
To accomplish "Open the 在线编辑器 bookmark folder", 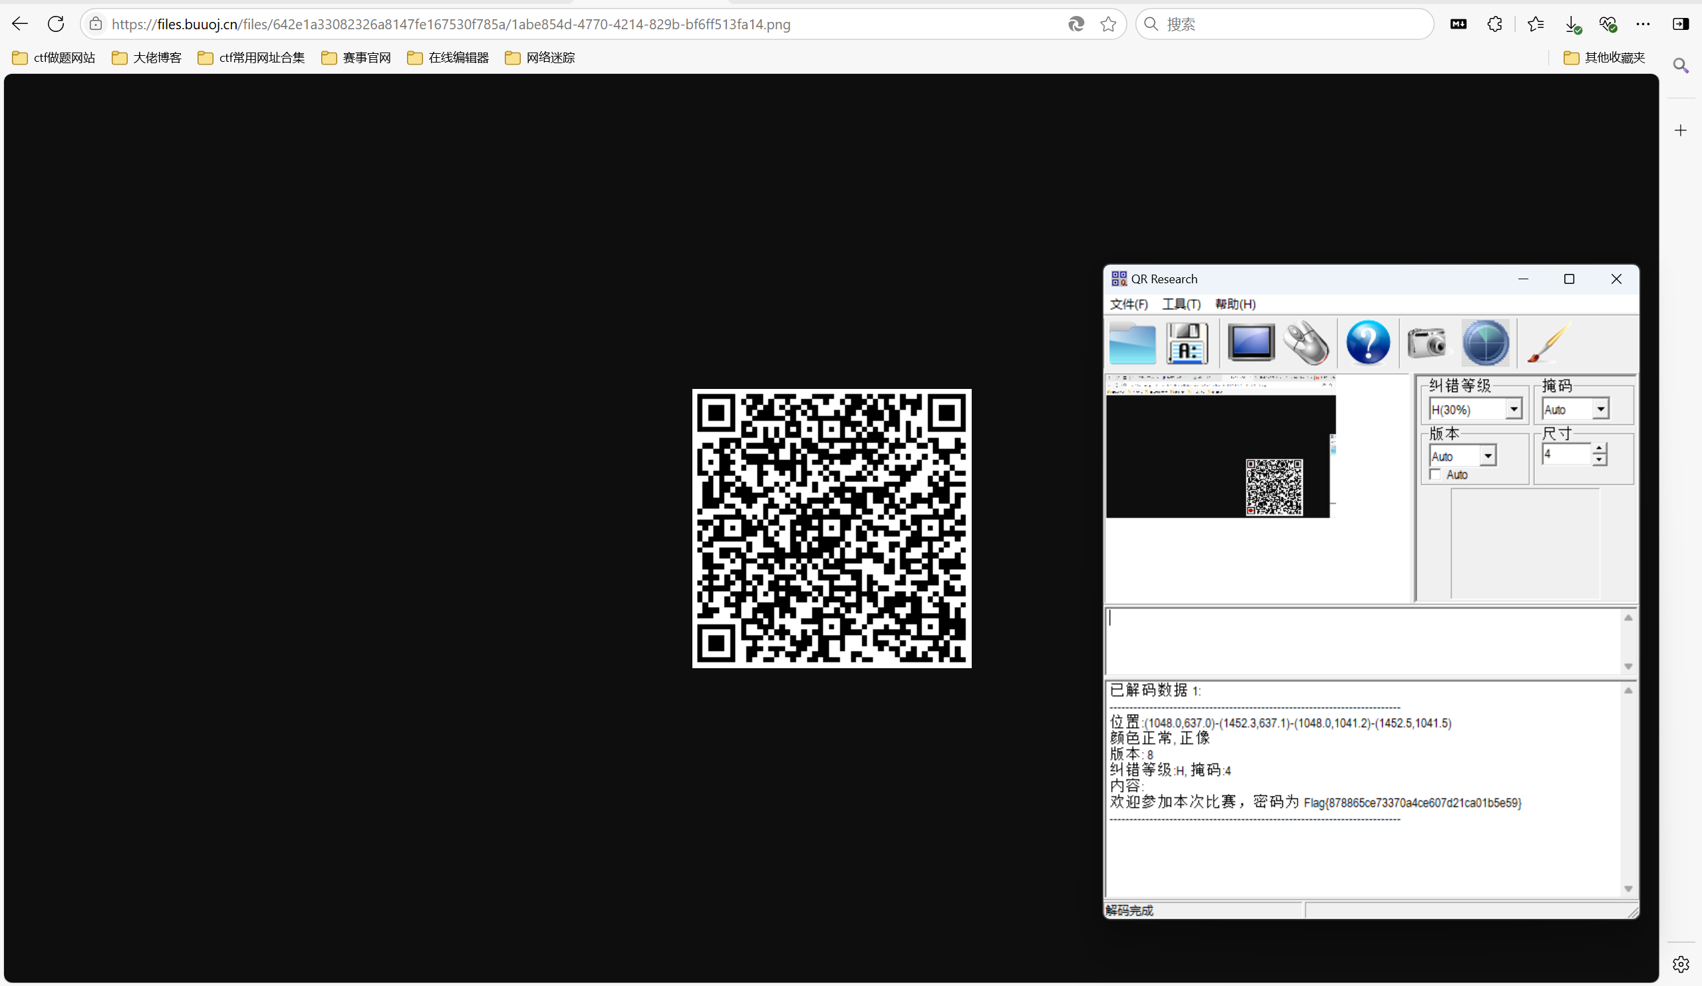I will tap(448, 57).
